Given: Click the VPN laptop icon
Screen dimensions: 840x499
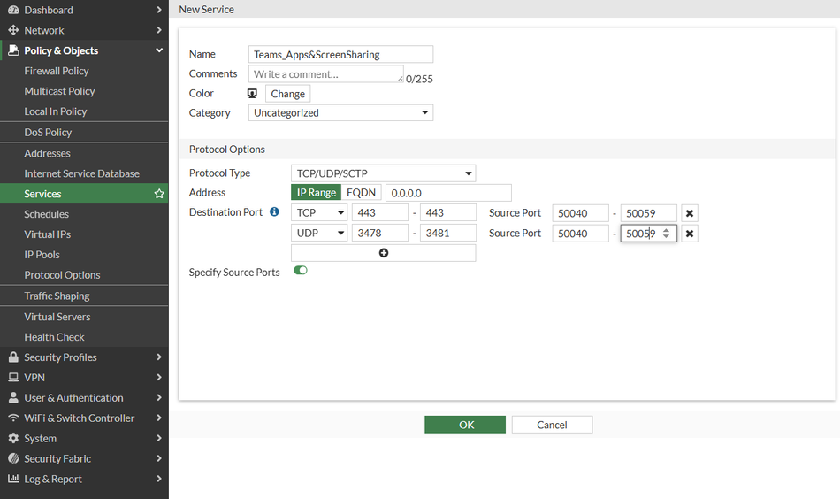Looking at the screenshot, I should point(13,377).
